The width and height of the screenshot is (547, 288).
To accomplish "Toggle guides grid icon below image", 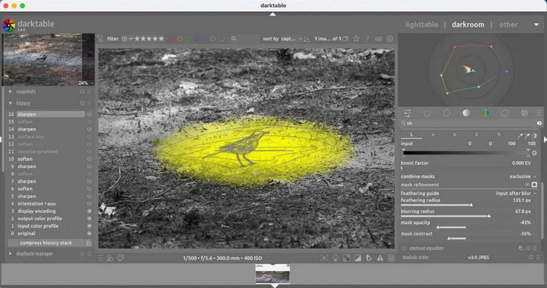I will (391, 258).
